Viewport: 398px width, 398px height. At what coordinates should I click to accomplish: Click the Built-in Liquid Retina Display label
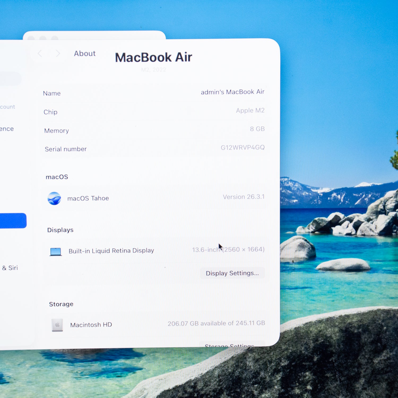point(111,250)
